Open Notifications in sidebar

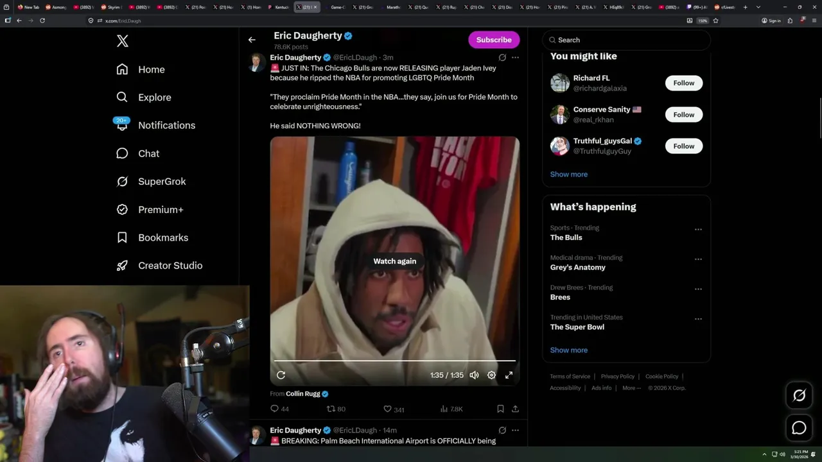pos(155,125)
